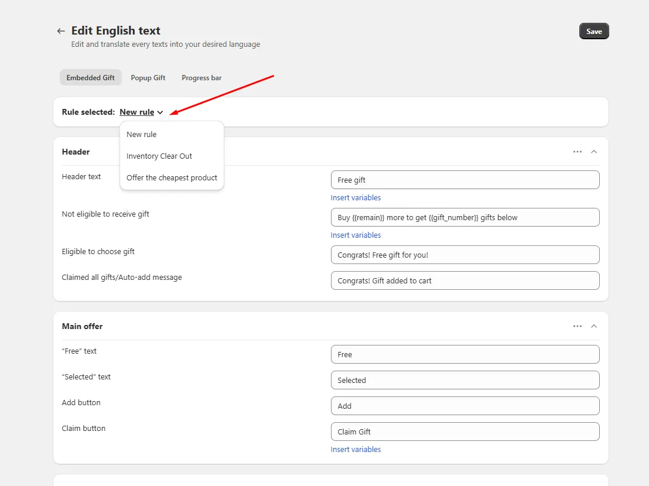This screenshot has width=649, height=486.
Task: Collapse the Header section with its chevron
Action: (x=594, y=152)
